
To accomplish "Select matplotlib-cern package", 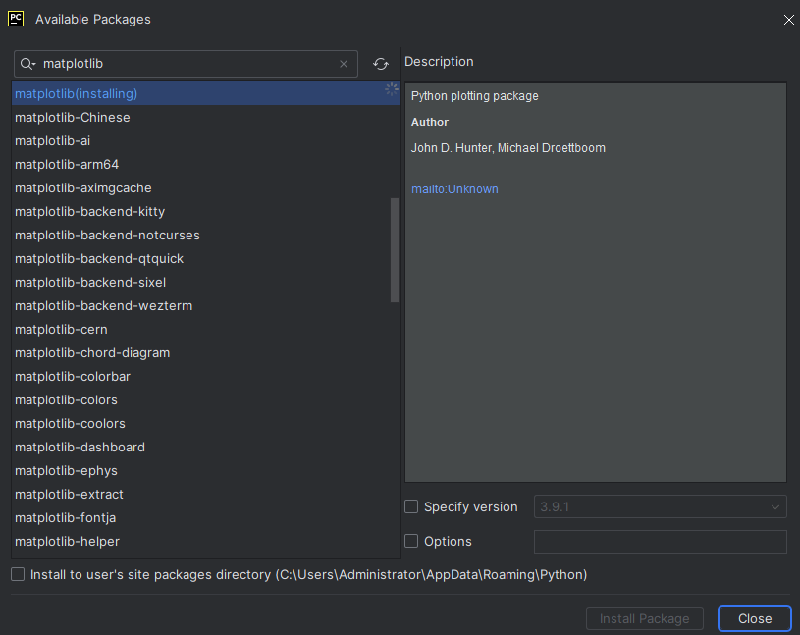I will [x=205, y=330].
